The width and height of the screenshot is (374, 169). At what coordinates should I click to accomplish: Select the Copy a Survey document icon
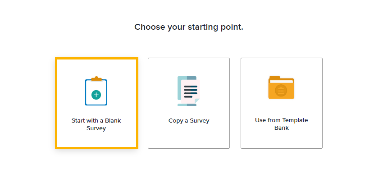(189, 91)
